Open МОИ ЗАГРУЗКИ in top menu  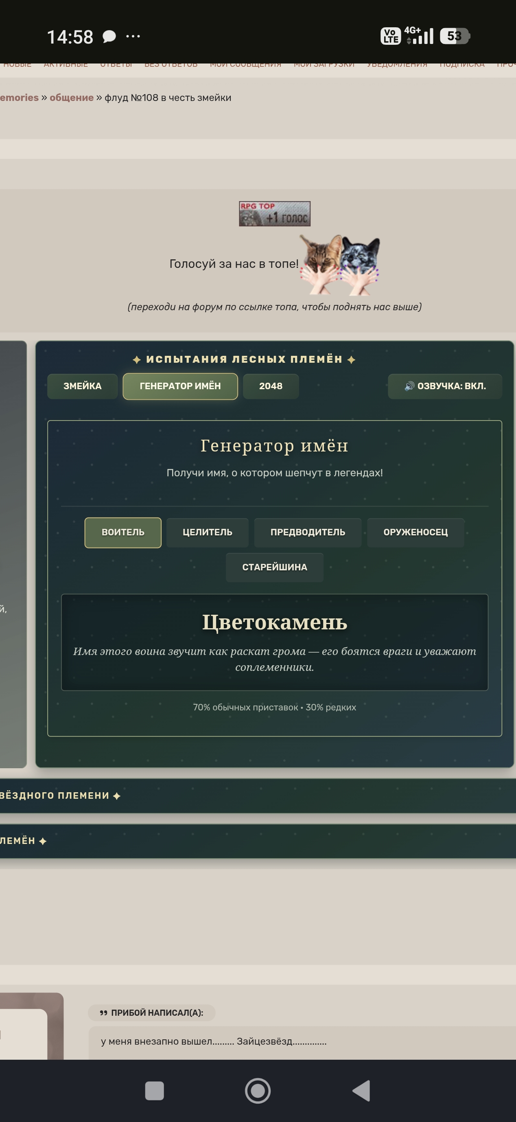[324, 64]
